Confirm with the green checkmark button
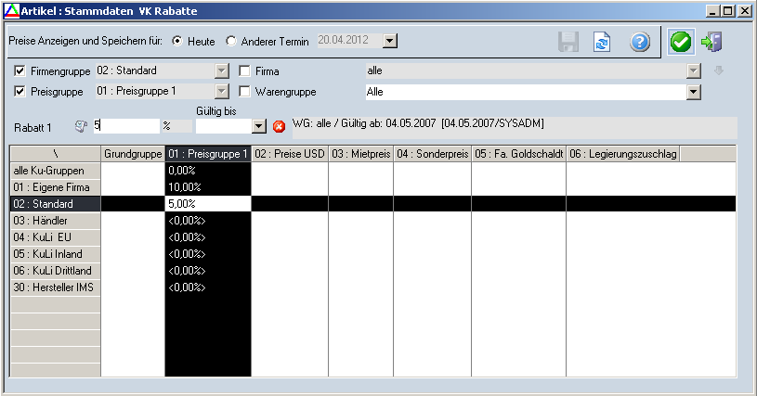The image size is (757, 396). point(681,43)
